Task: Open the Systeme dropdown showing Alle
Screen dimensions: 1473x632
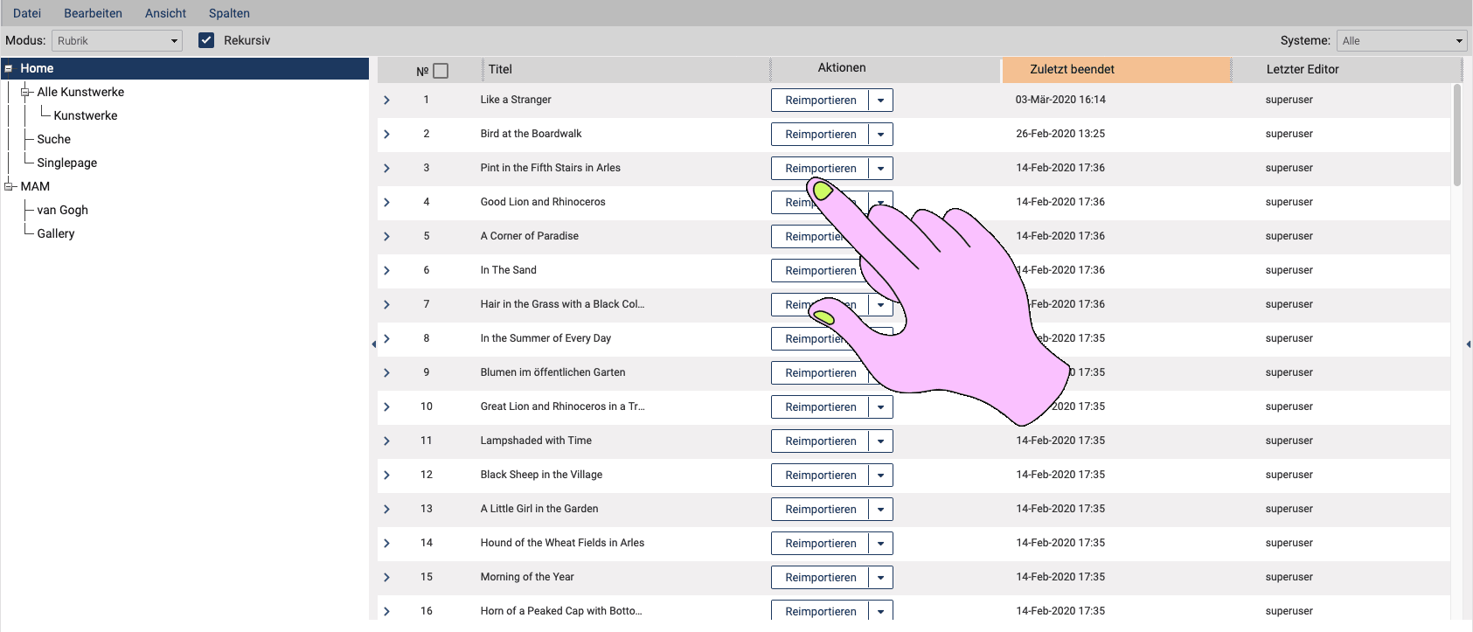Action: 1401,41
